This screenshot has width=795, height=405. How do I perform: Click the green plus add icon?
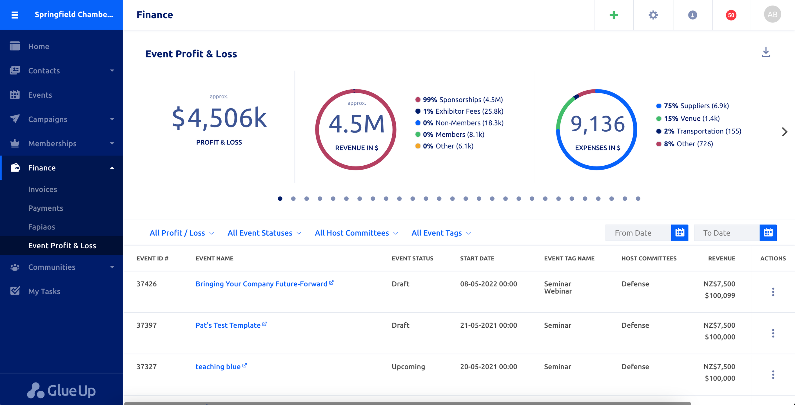tap(614, 15)
